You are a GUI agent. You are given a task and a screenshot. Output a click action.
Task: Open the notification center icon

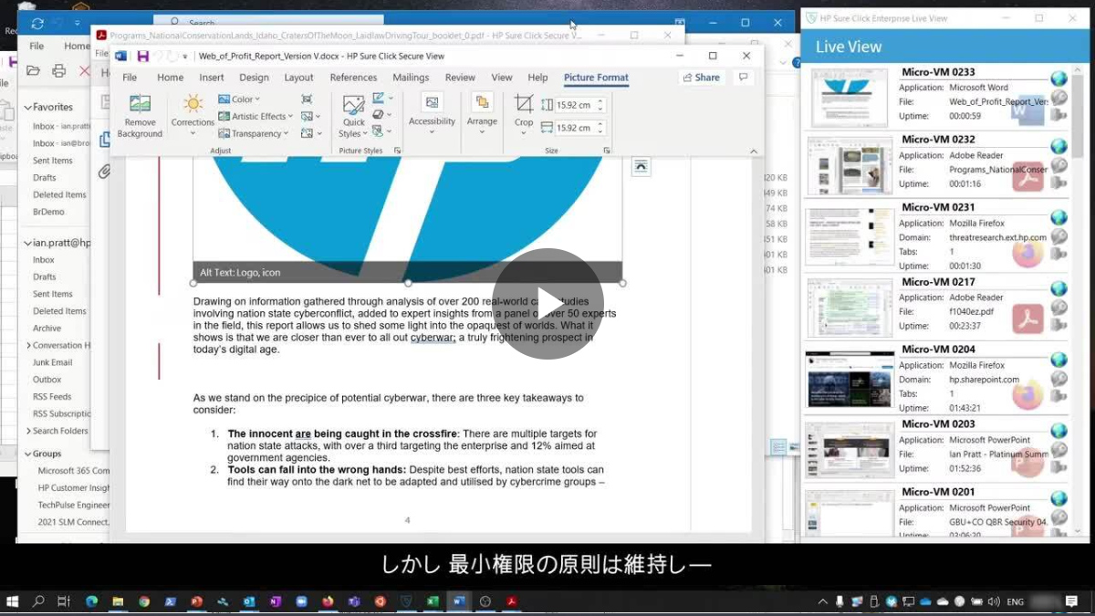tap(1071, 601)
